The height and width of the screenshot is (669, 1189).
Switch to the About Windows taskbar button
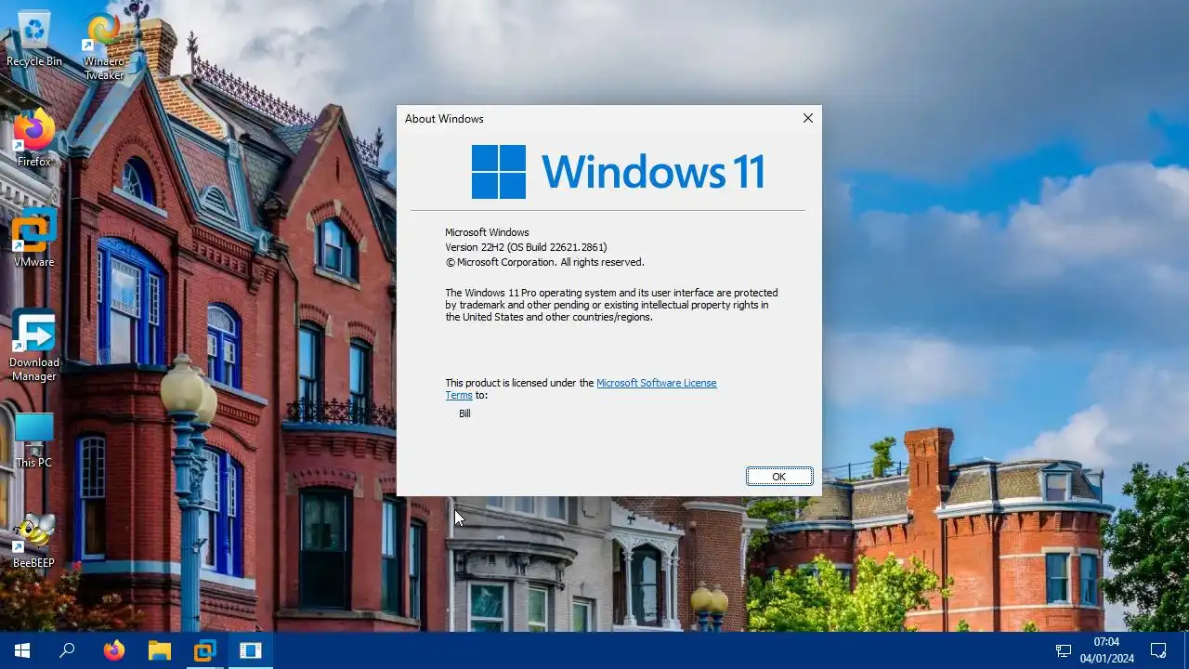pyautogui.click(x=251, y=650)
